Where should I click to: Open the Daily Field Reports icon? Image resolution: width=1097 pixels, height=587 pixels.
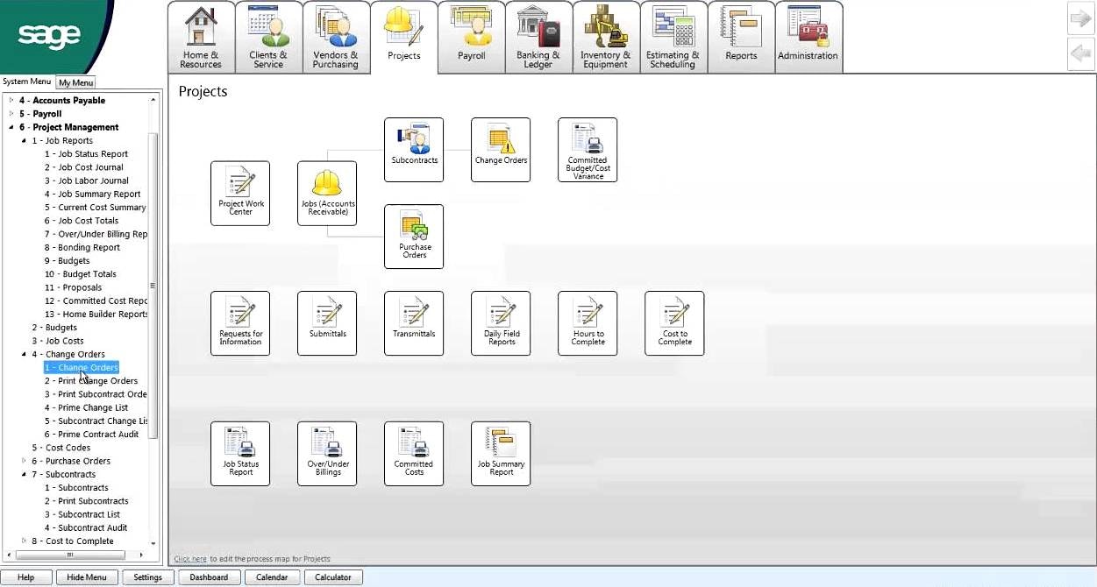point(501,322)
